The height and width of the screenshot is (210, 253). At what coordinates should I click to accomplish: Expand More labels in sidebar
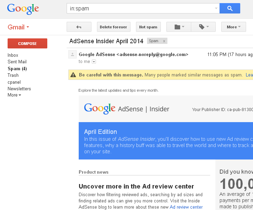point(14,95)
